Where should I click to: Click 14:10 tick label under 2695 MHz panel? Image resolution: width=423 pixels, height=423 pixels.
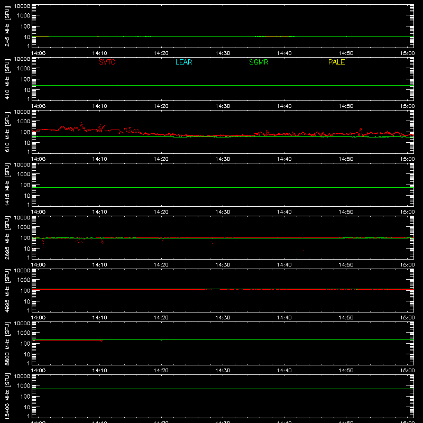click(x=99, y=265)
